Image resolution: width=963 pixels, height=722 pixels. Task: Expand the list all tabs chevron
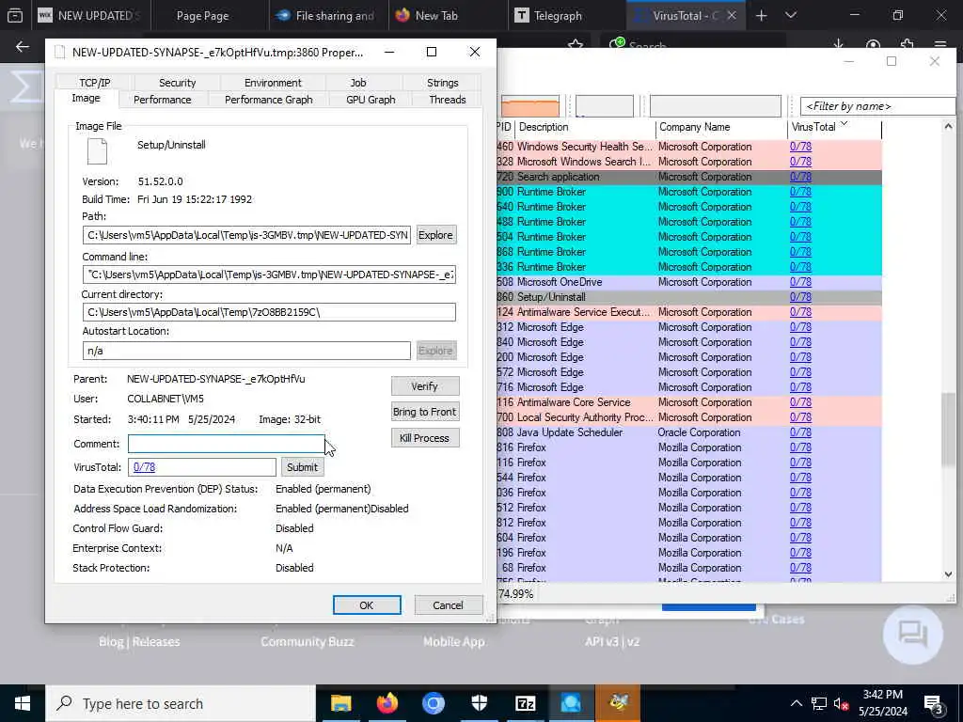[791, 15]
